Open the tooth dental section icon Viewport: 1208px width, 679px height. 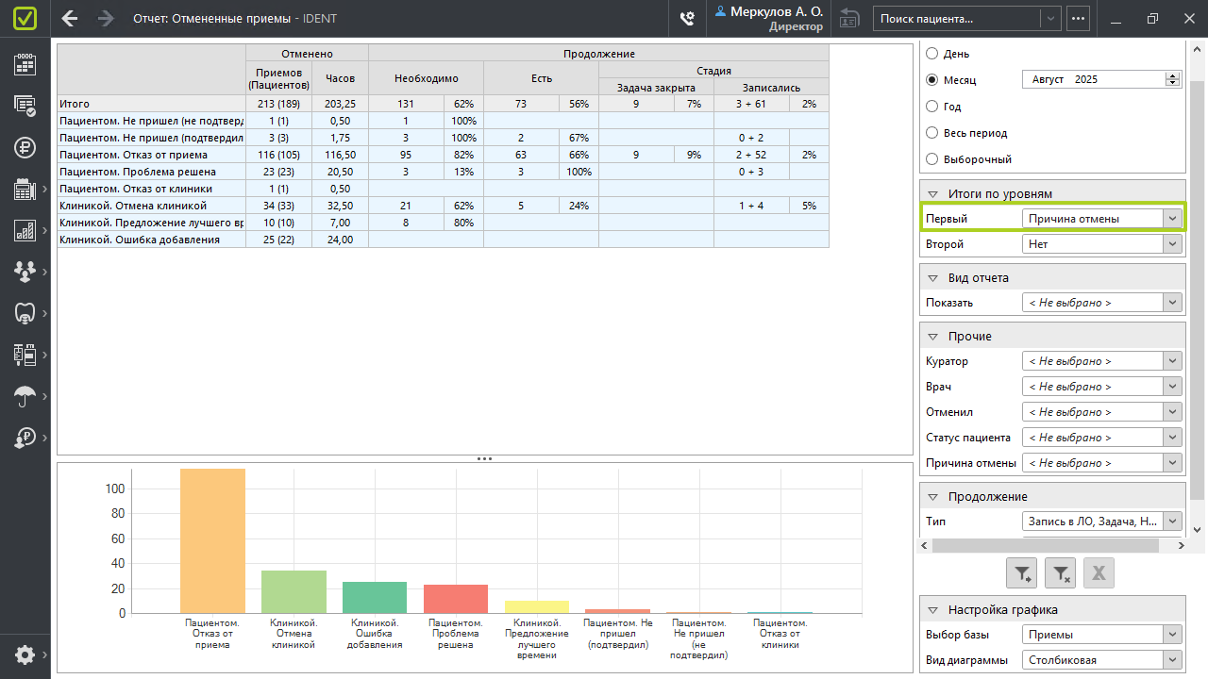point(25,313)
